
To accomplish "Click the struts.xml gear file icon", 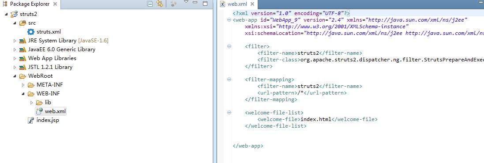I will coord(31,31).
